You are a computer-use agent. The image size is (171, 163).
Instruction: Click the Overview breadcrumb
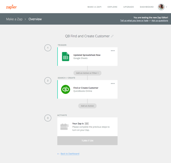coord(35,19)
